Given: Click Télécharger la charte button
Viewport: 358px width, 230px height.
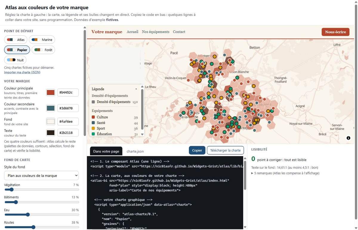Looking at the screenshot, I should tap(225, 150).
